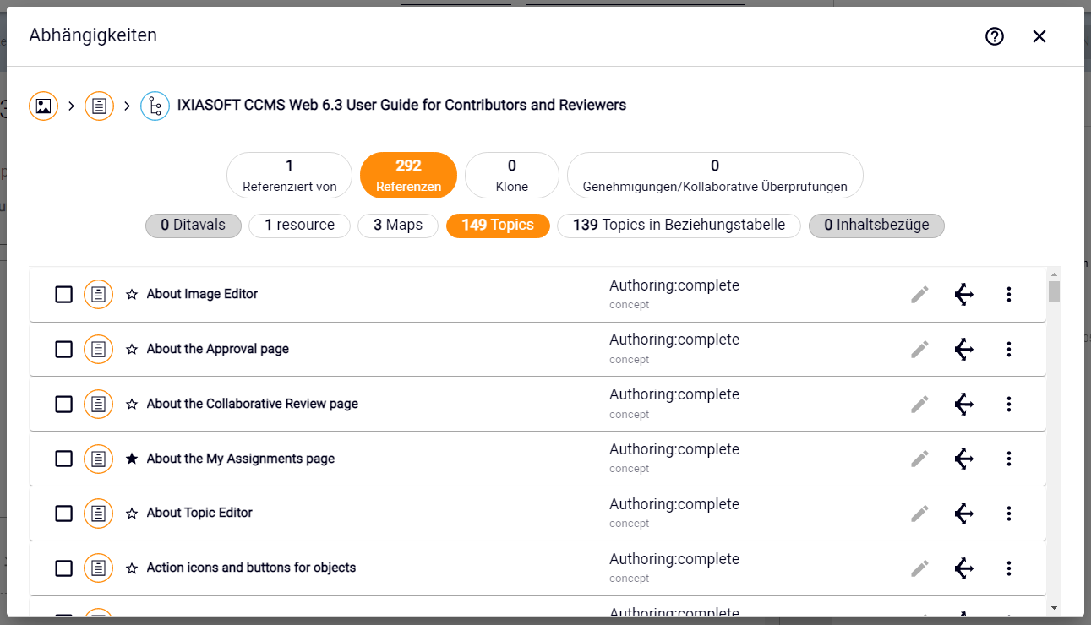Image resolution: width=1091 pixels, height=625 pixels.
Task: Click the list scrollbar thumb
Action: [x=1054, y=291]
